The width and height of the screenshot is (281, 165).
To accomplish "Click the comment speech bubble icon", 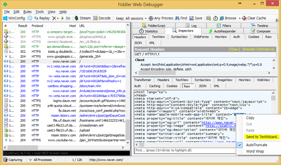I will pos(30,18).
